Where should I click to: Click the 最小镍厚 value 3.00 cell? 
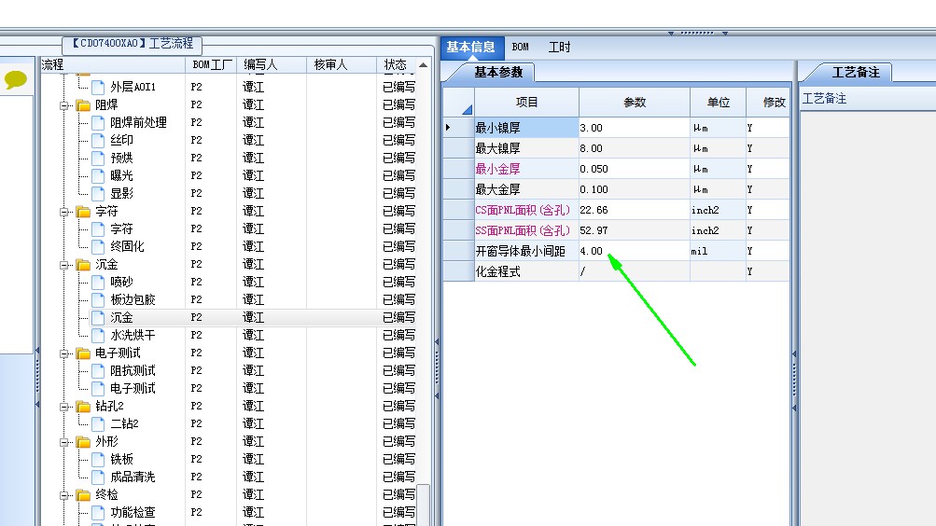pyautogui.click(x=635, y=128)
